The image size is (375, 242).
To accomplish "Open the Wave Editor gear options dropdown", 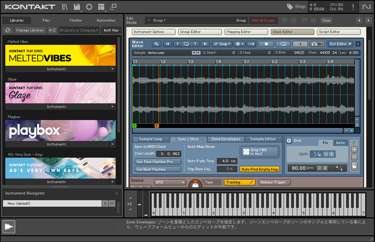I will pyautogui.click(x=239, y=44).
